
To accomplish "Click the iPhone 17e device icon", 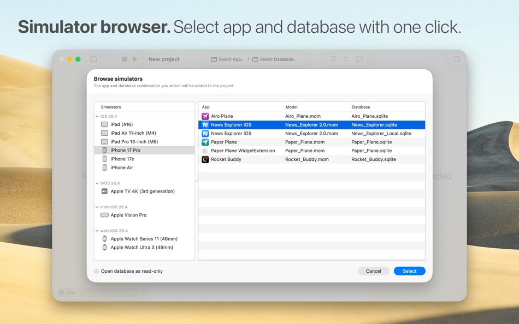I will [104, 159].
